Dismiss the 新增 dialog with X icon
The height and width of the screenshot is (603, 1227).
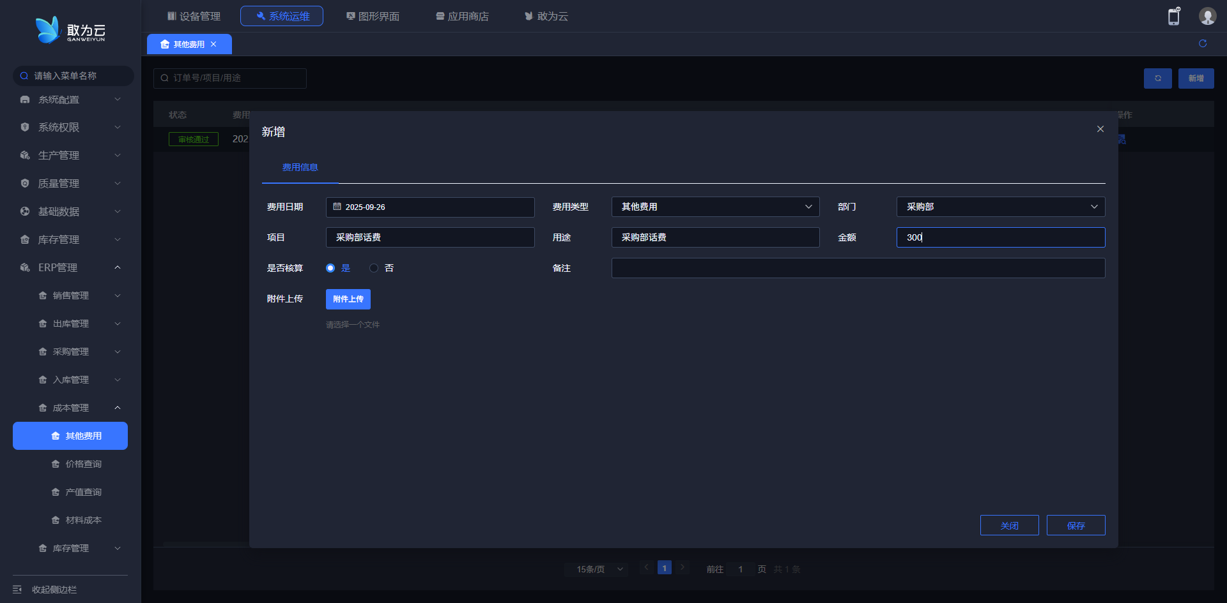(1100, 129)
